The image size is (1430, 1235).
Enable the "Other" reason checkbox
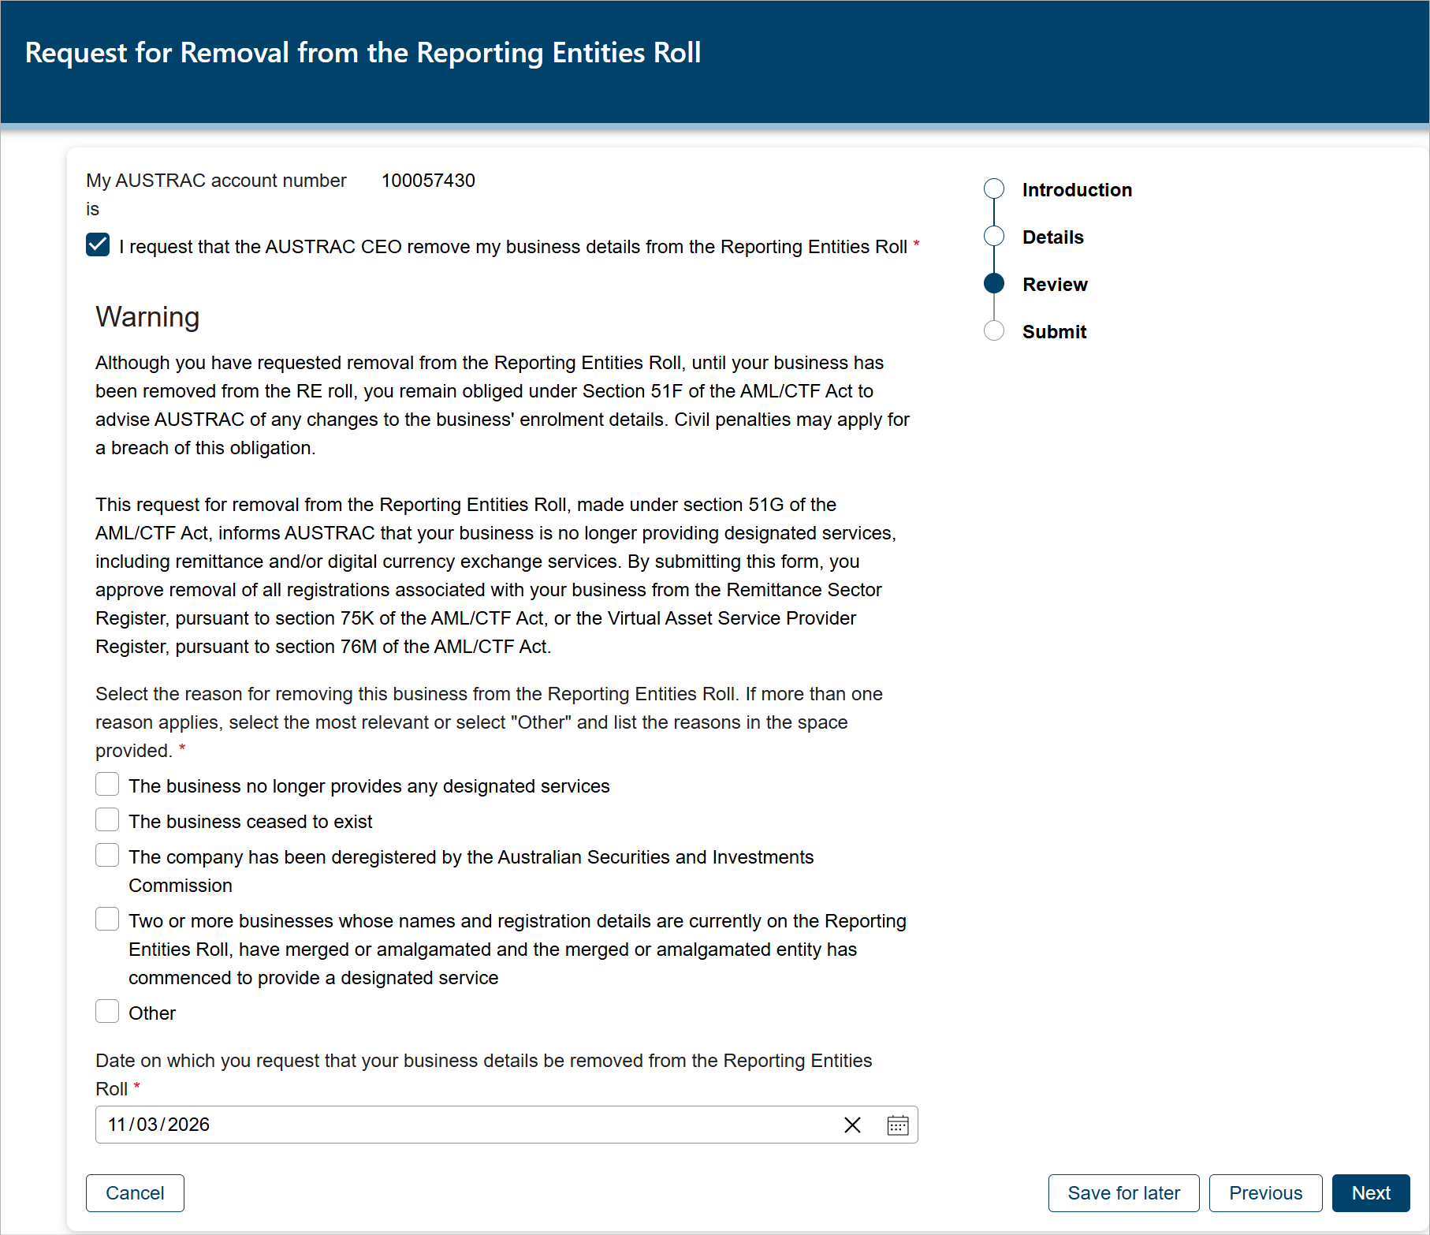[x=107, y=1011]
